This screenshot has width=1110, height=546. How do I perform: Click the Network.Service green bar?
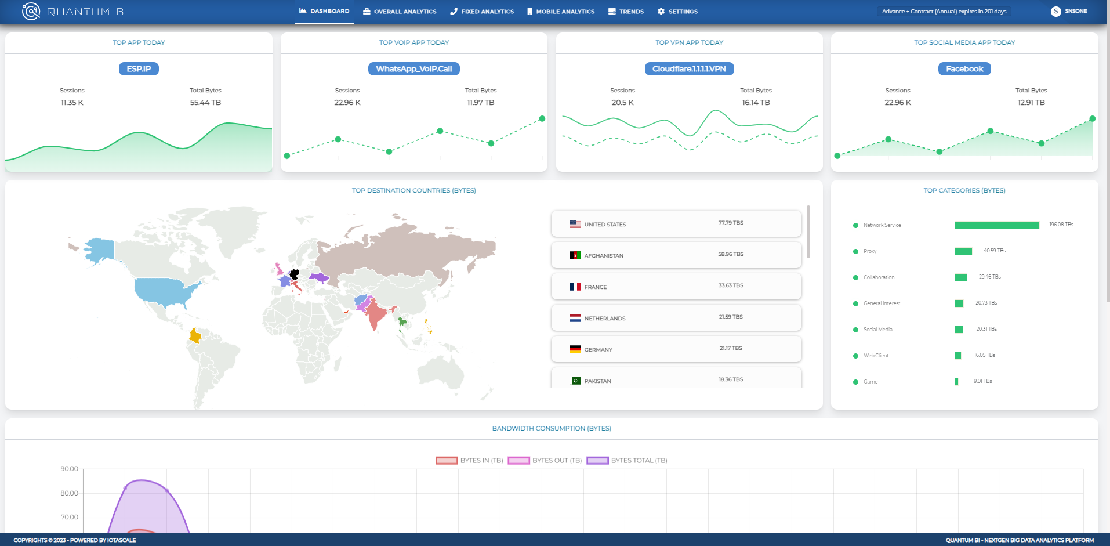pyautogui.click(x=996, y=225)
